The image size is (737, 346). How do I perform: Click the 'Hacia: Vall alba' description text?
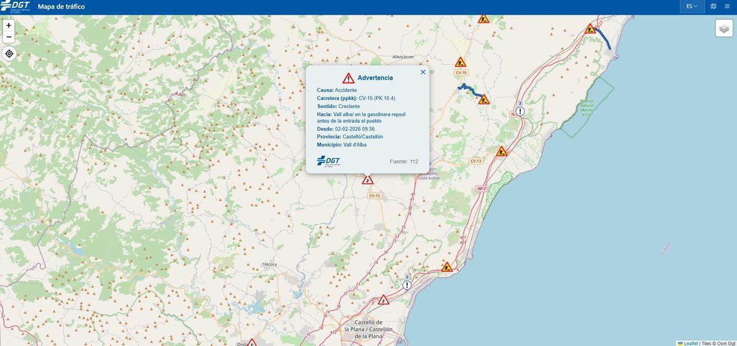[x=361, y=118]
